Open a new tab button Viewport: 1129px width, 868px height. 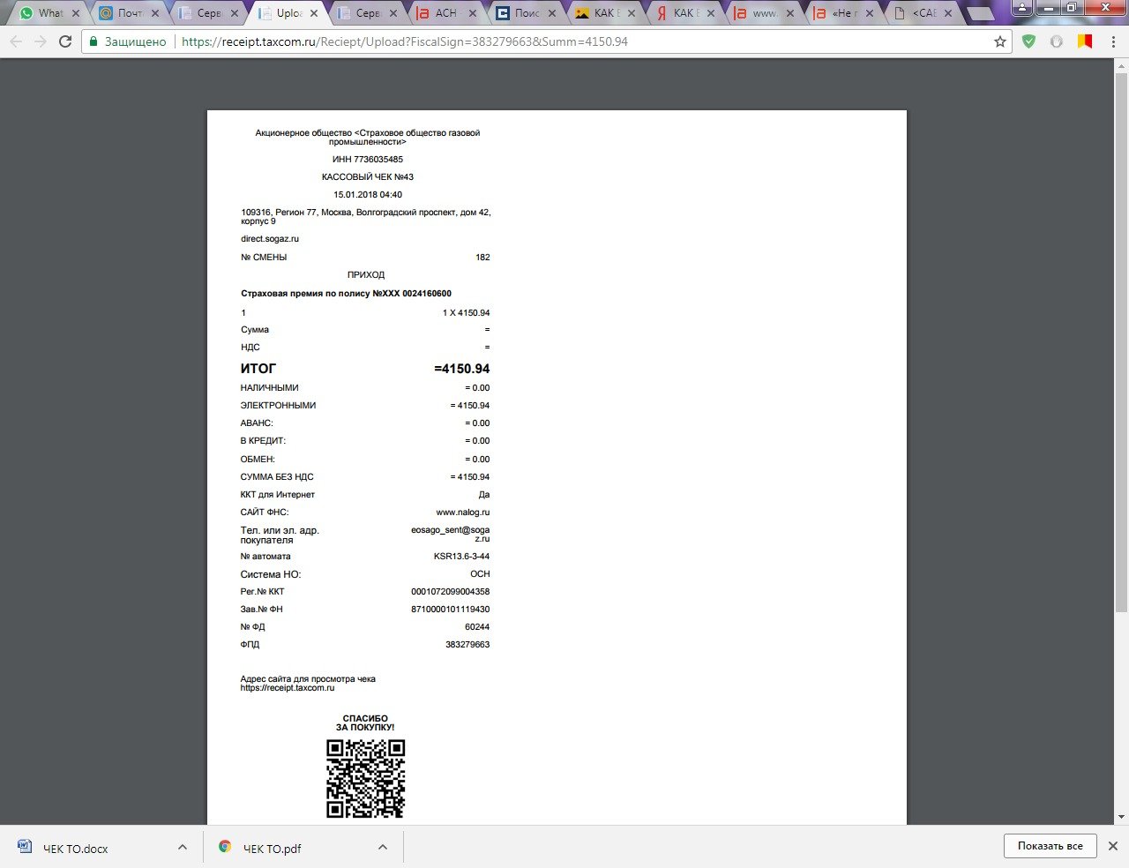pos(980,14)
